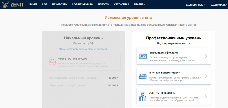Click the Gosuslugi hexagon logo

52,62
